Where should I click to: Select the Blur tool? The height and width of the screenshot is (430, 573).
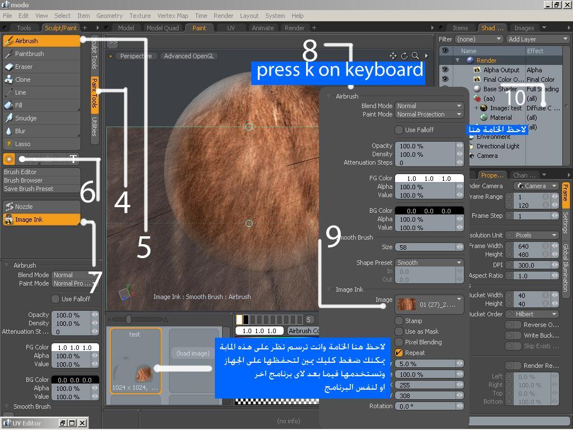(41, 131)
